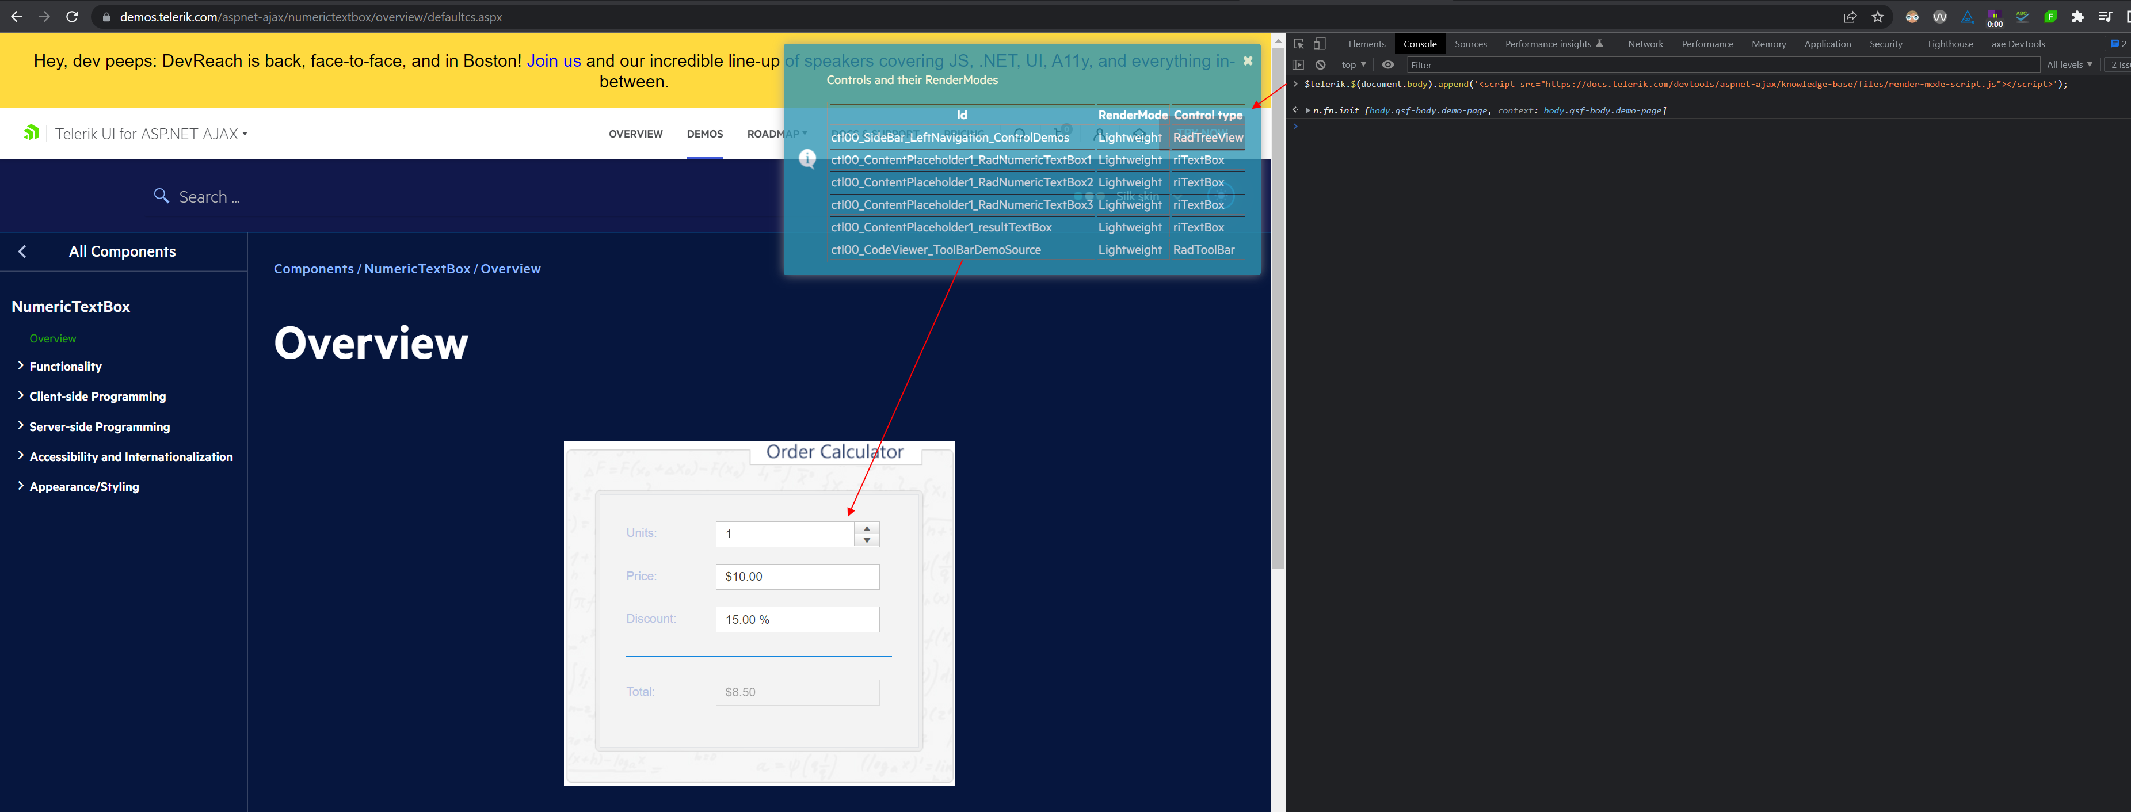Expand the Functionality tree node
The height and width of the screenshot is (812, 2131).
point(21,365)
